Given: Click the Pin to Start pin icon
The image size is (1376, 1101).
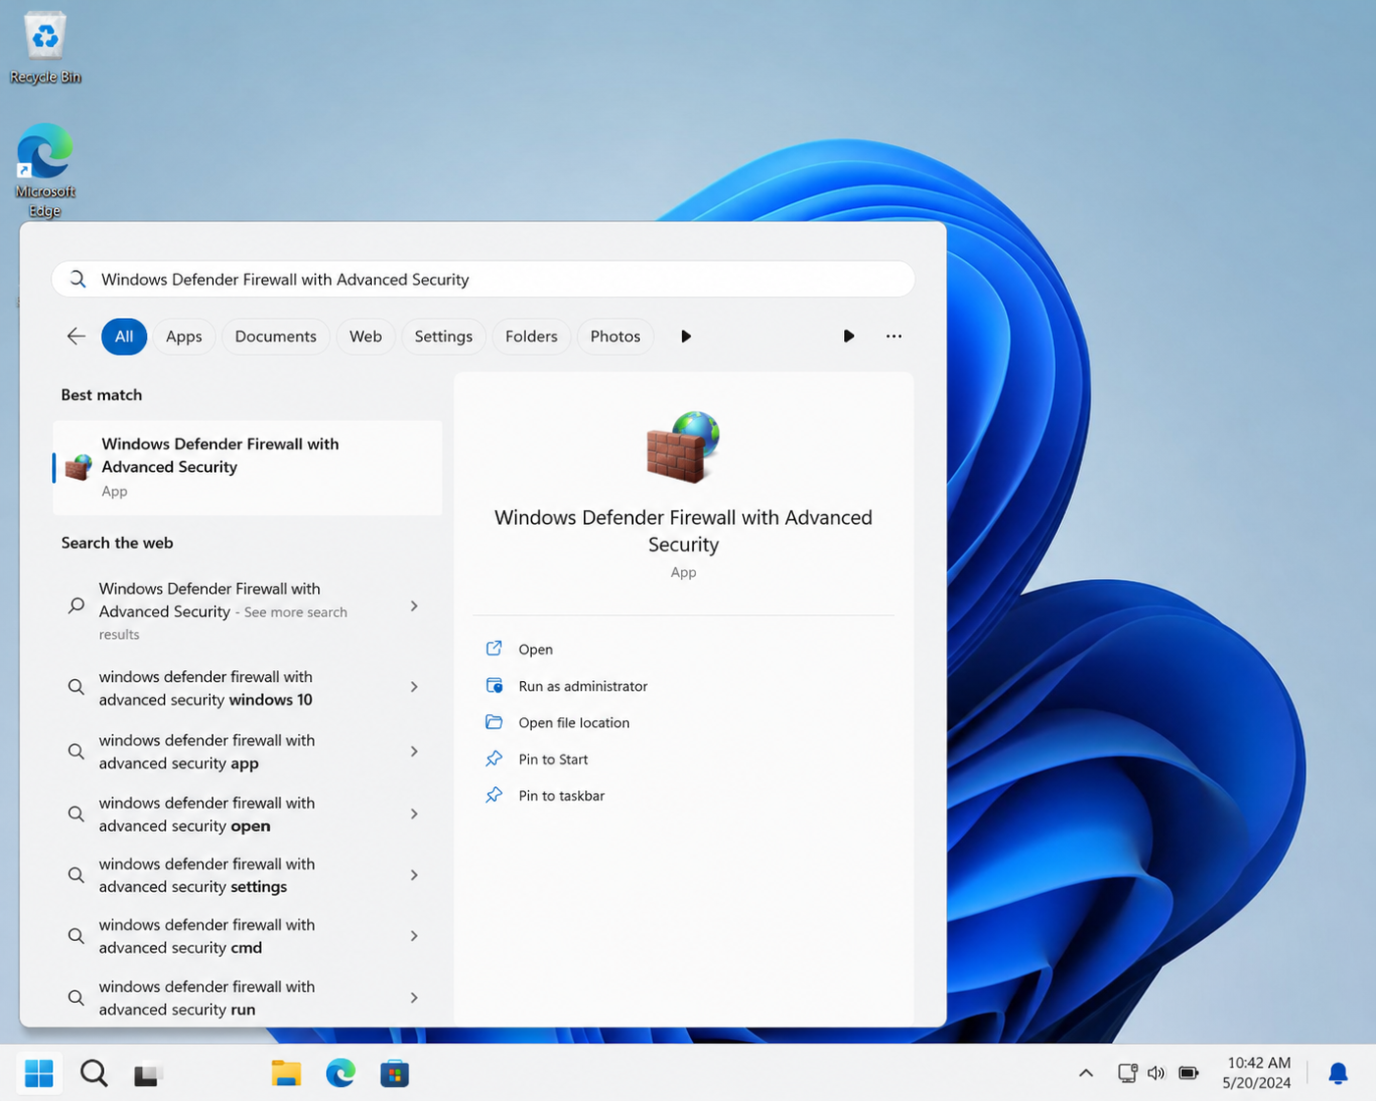Looking at the screenshot, I should coord(494,759).
